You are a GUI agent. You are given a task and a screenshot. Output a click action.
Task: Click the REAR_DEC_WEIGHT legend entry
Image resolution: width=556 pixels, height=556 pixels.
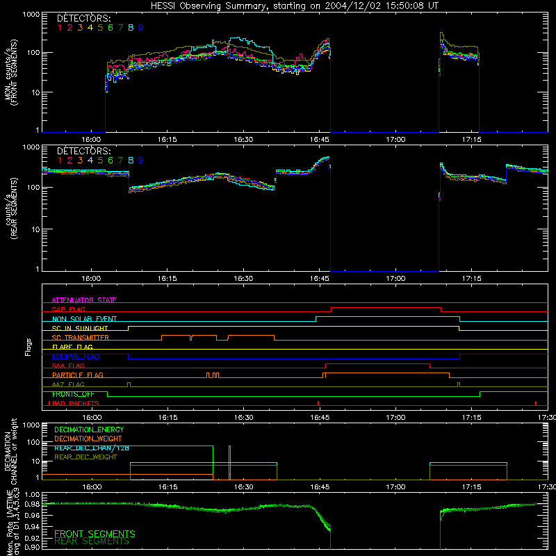pyautogui.click(x=85, y=457)
